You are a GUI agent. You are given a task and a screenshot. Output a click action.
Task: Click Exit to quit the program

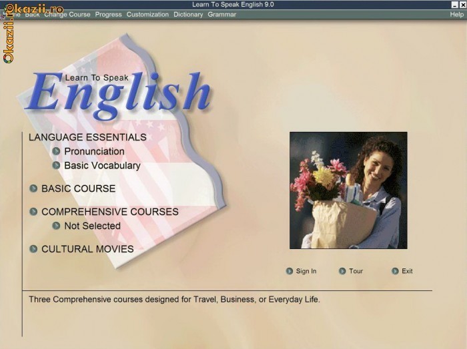pyautogui.click(x=407, y=271)
